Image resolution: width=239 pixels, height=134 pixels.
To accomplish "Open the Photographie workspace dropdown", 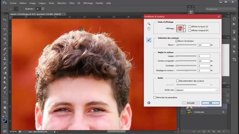I will click(x=220, y=9).
